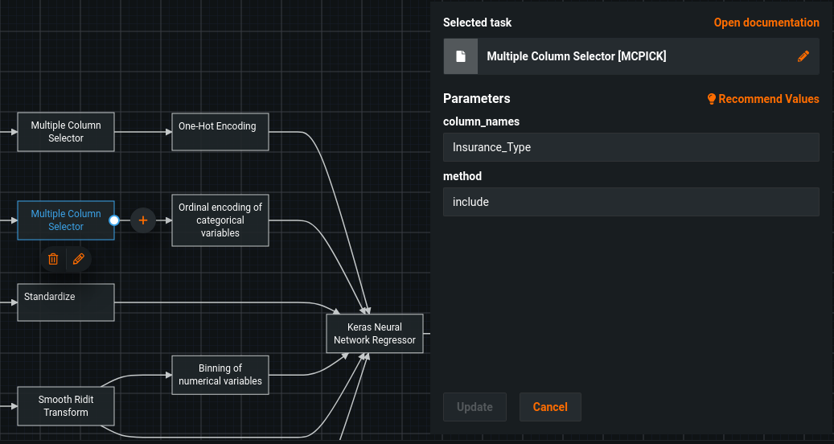Select Ordinal encoding of categorical variables node
The width and height of the screenshot is (834, 444).
point(220,220)
